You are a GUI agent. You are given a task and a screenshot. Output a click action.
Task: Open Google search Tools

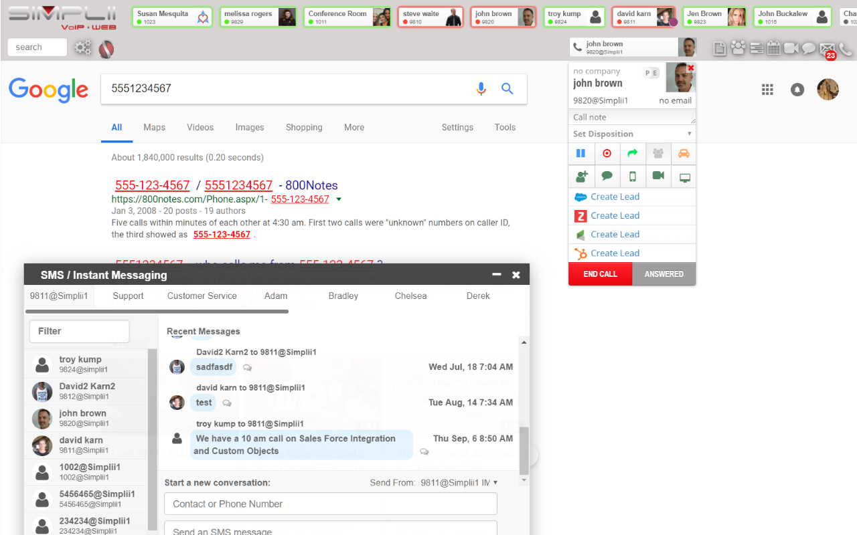click(x=505, y=127)
